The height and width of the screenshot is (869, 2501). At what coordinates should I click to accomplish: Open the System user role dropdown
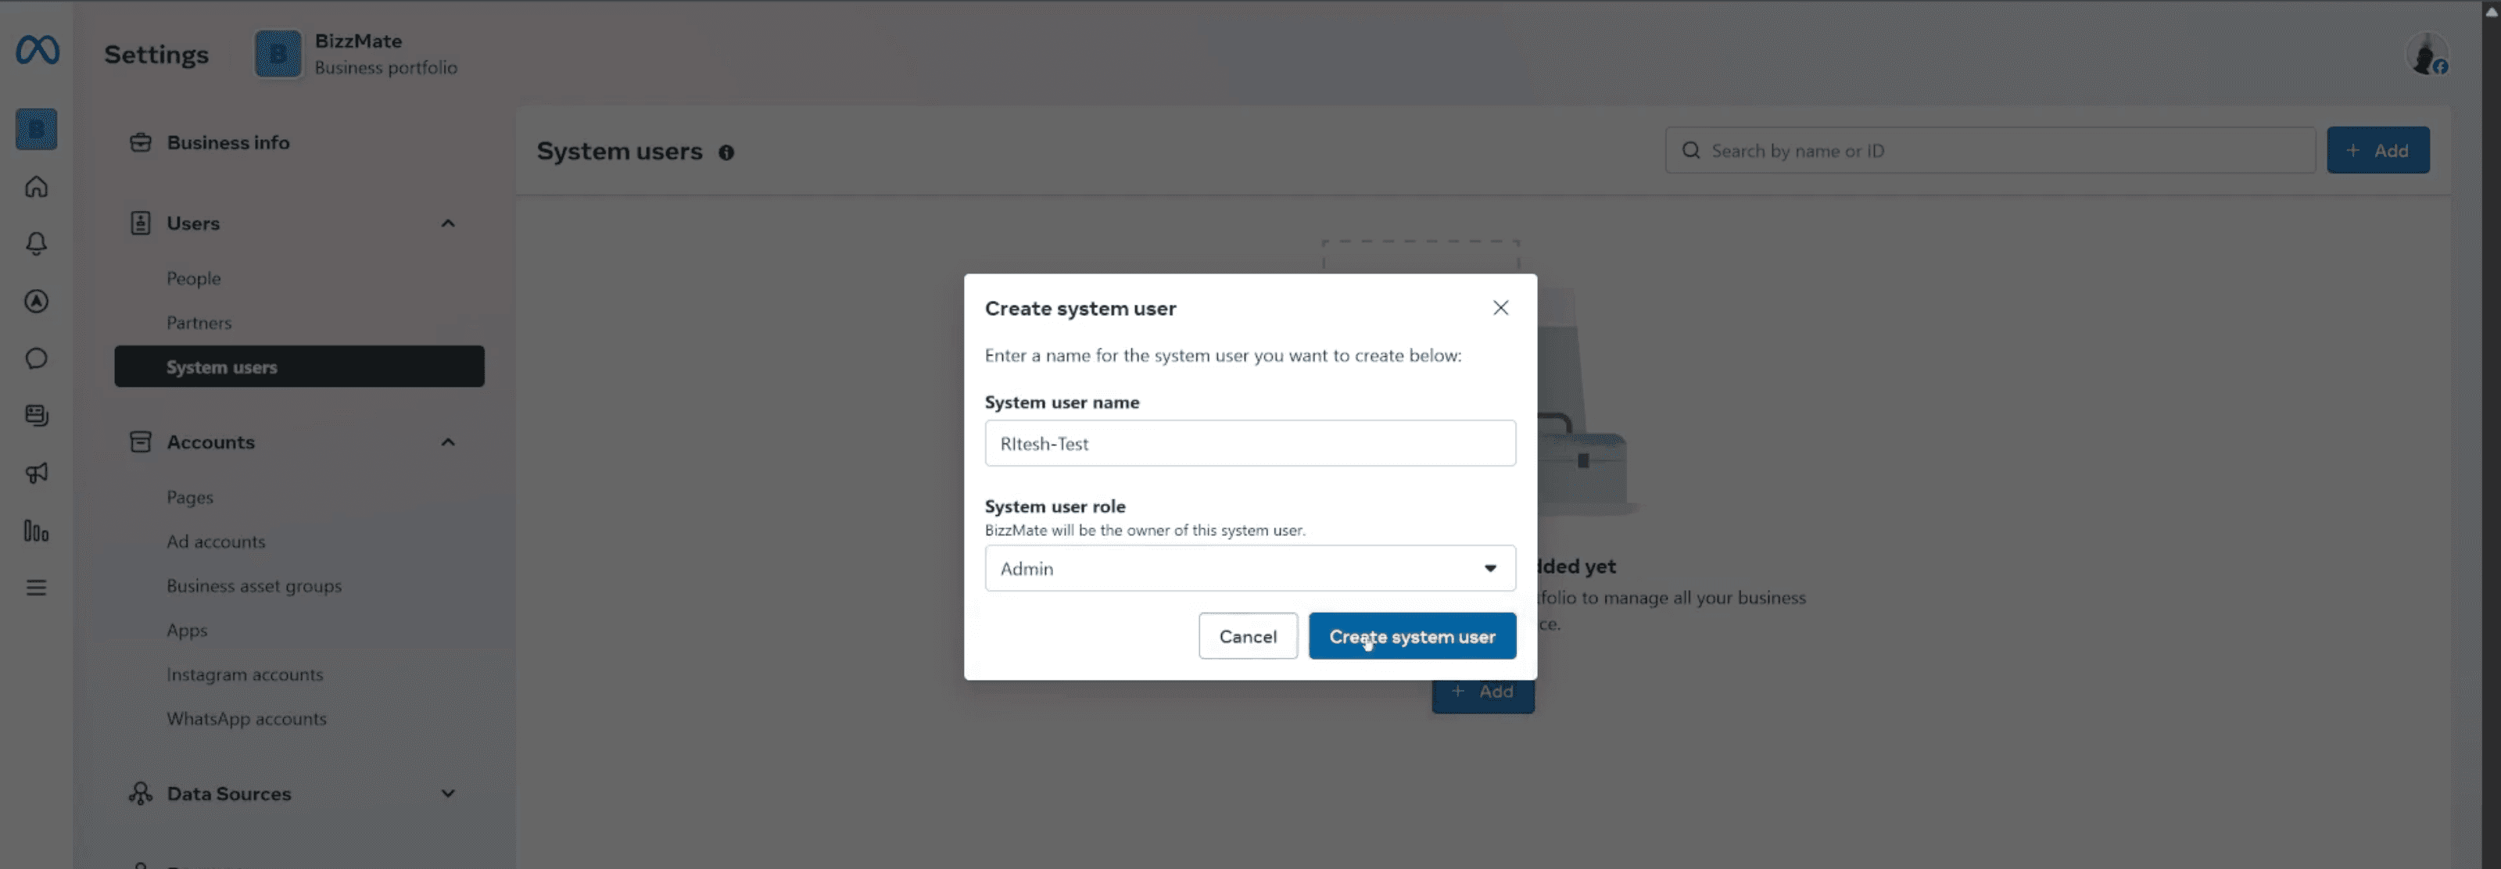tap(1490, 568)
